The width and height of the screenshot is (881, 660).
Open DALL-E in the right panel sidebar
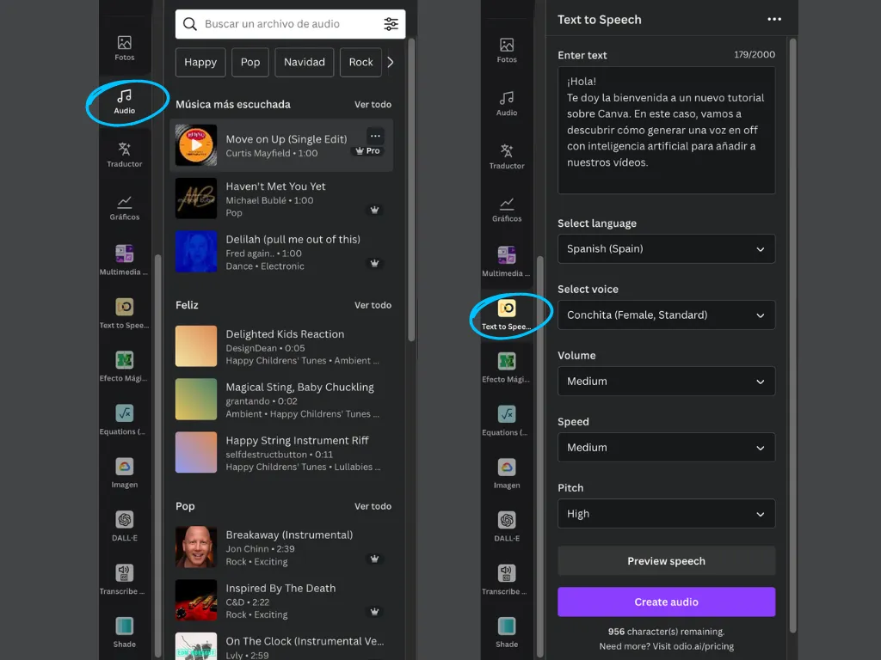(507, 527)
